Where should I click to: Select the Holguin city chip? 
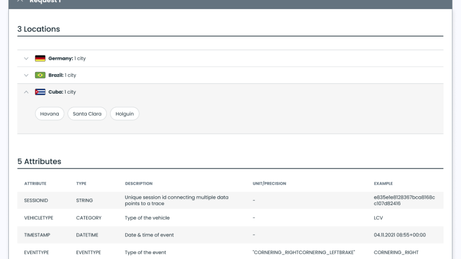click(x=124, y=113)
